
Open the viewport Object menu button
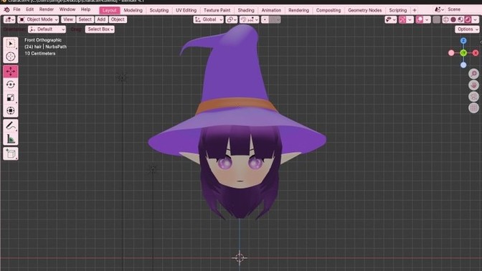coord(118,19)
